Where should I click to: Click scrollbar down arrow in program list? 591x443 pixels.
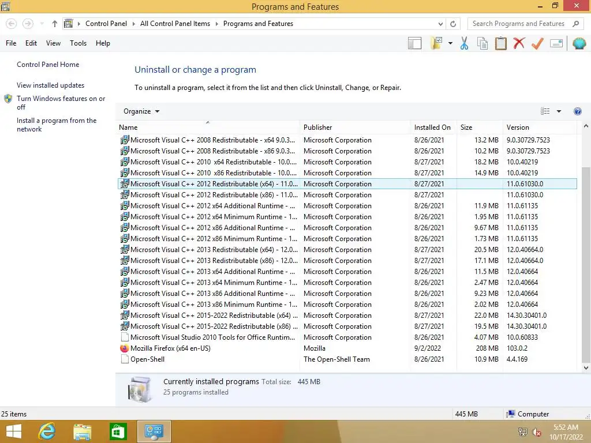[x=586, y=368]
